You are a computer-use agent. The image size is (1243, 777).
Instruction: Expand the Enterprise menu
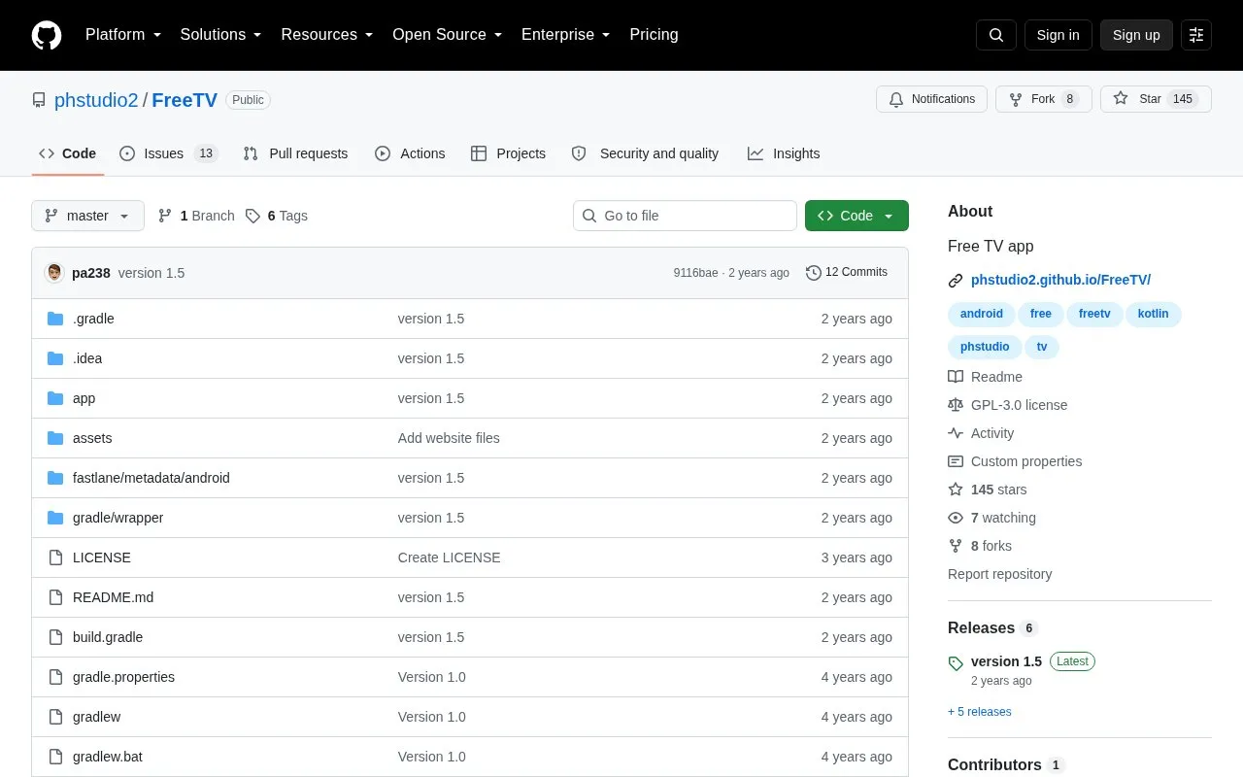point(566,35)
